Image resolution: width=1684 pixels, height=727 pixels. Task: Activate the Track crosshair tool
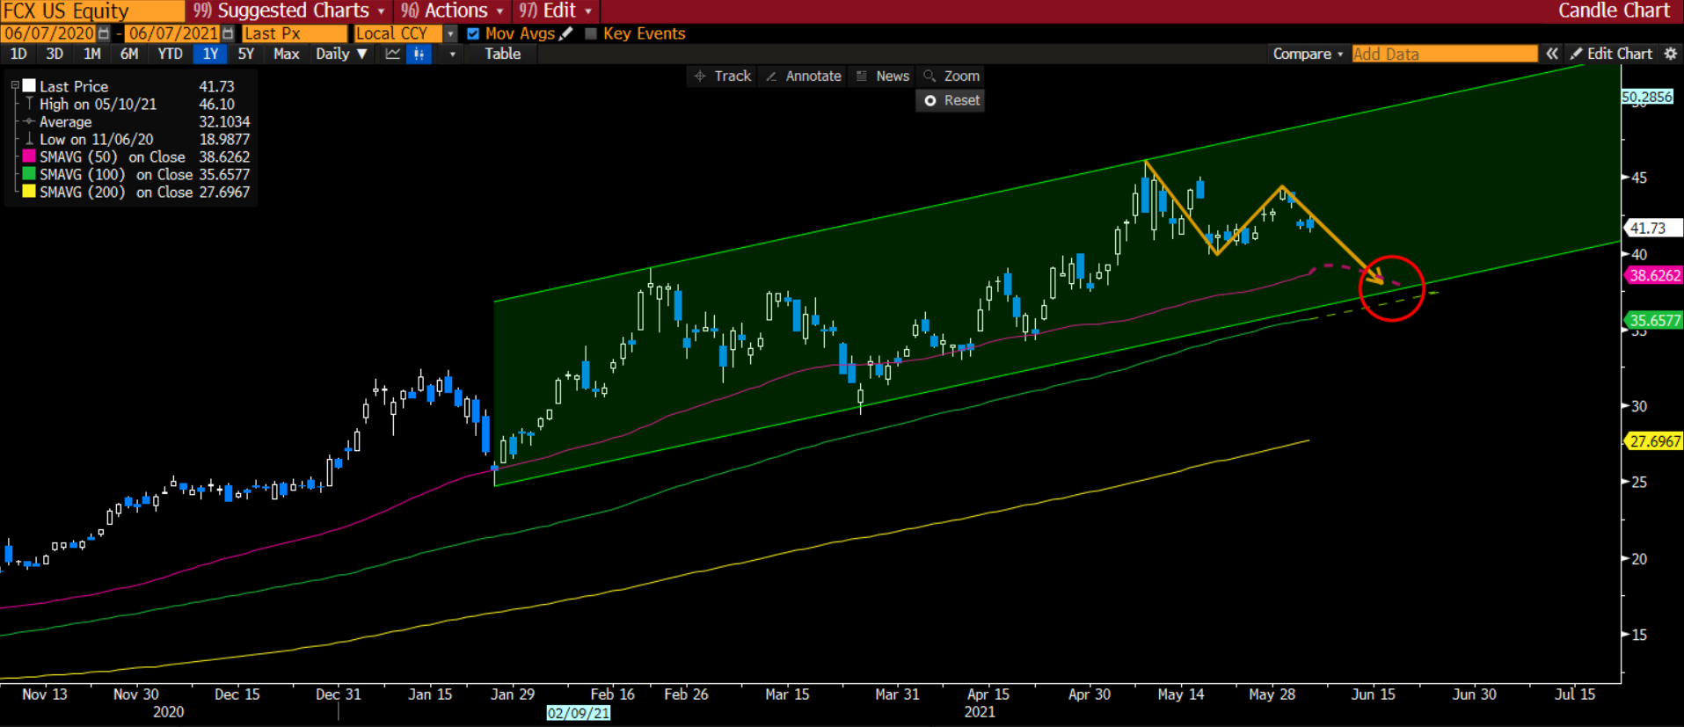point(723,76)
